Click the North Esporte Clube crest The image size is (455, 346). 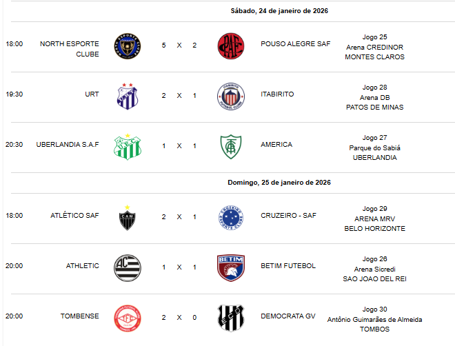[128, 45]
